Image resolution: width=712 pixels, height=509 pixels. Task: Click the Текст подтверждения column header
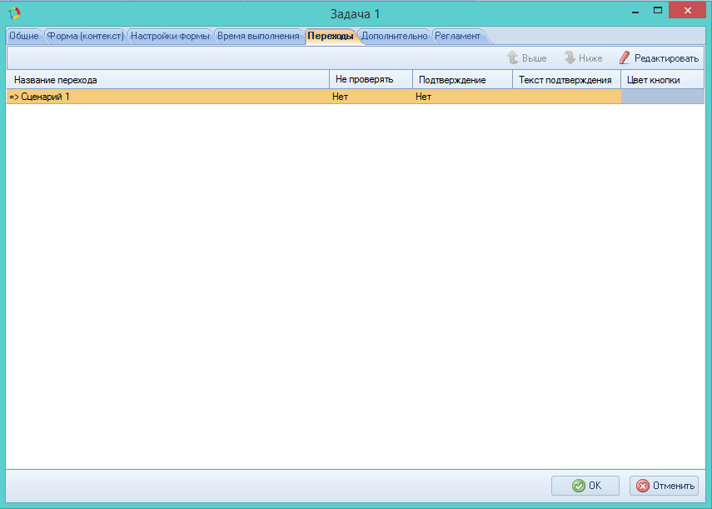click(566, 80)
